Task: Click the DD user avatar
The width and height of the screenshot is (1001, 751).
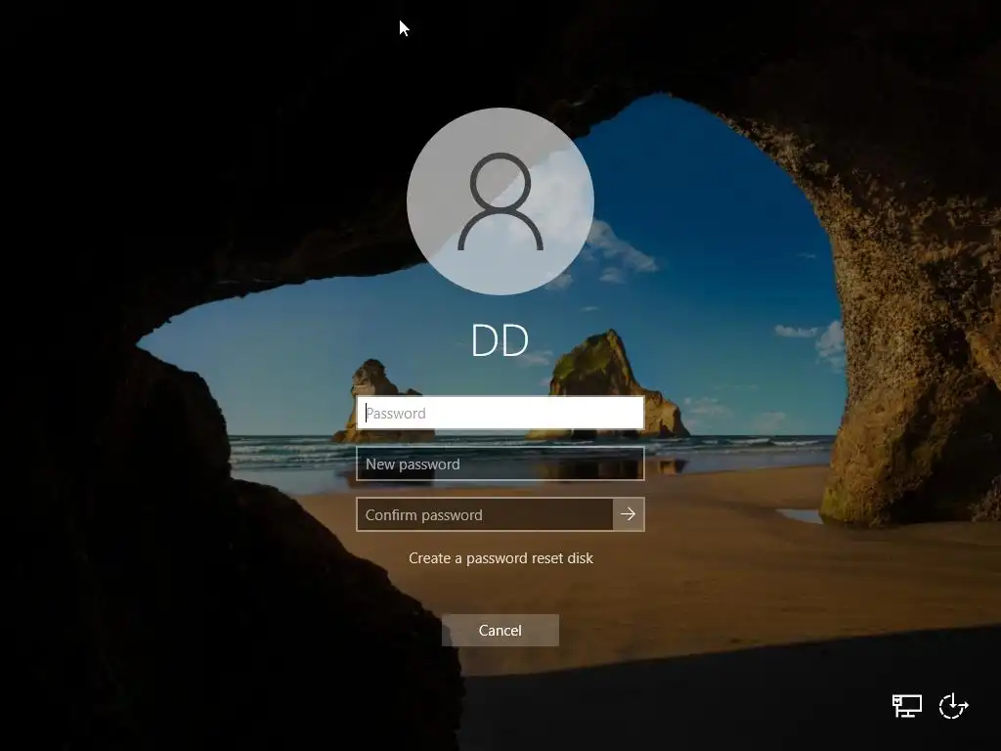Action: [500, 201]
